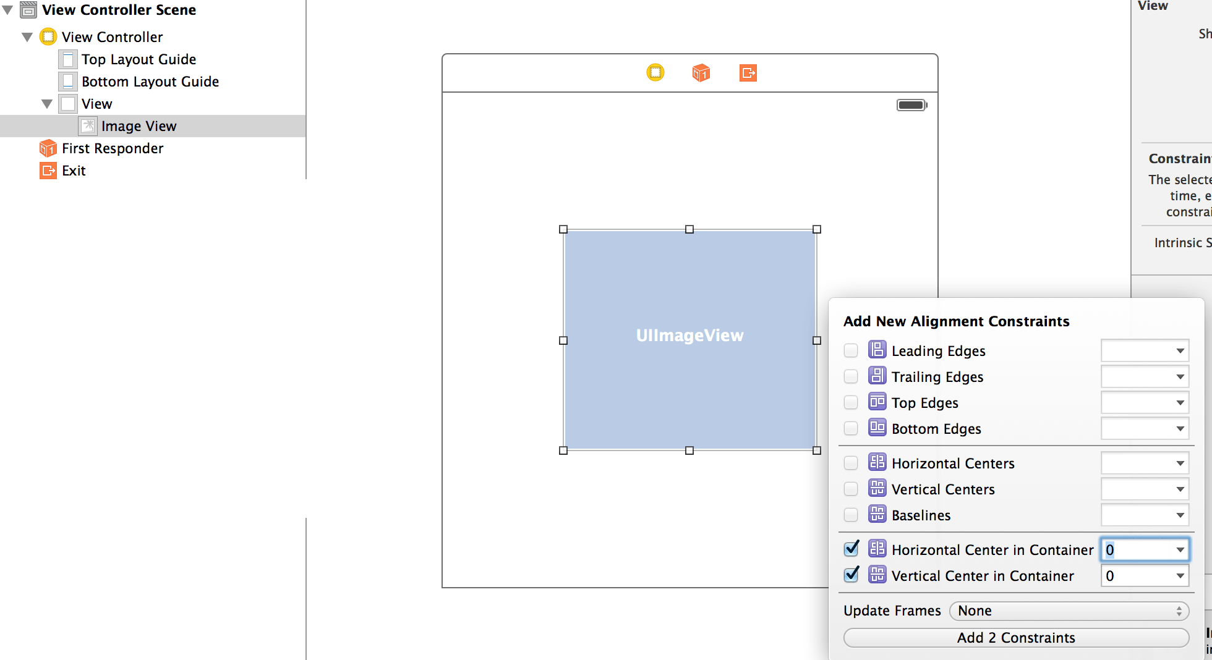Image resolution: width=1212 pixels, height=660 pixels.
Task: Click the Image View icon in the outline
Action: (x=88, y=125)
